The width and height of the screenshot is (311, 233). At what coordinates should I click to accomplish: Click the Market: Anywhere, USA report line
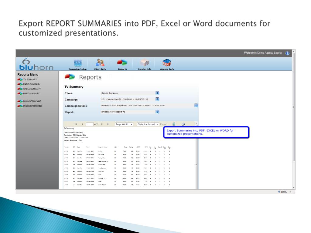[x=73, y=140]
